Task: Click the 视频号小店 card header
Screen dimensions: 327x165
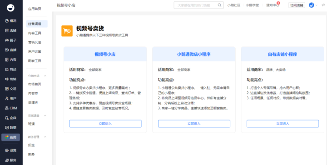Action: [105, 54]
